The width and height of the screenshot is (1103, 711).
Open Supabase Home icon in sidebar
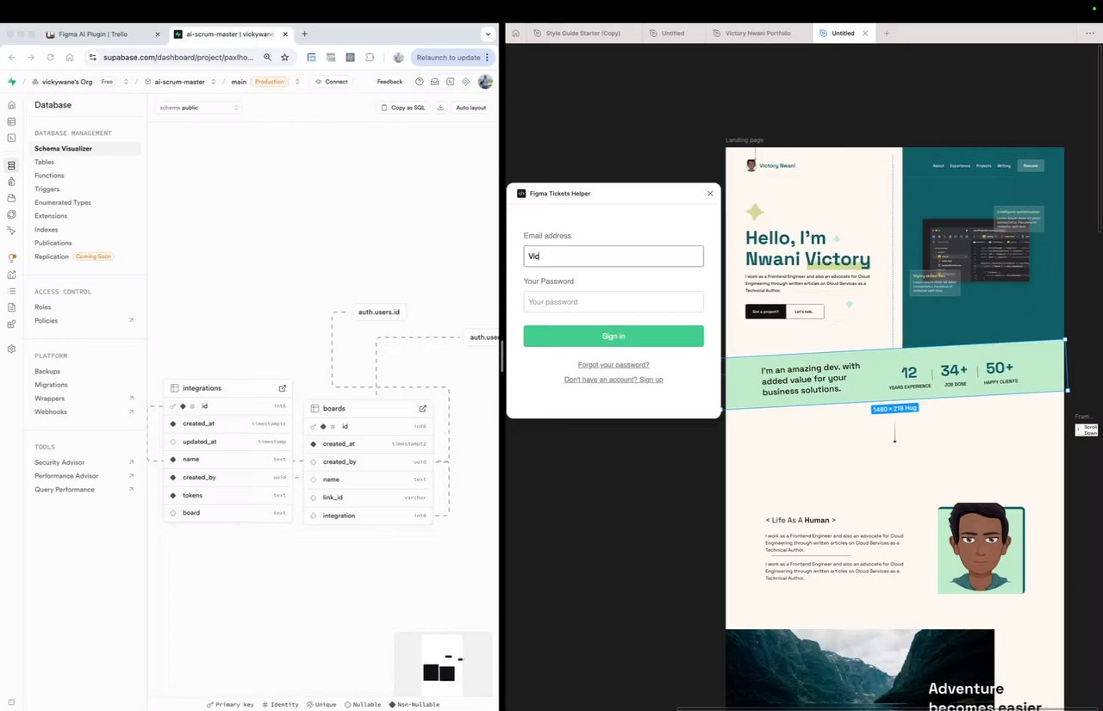click(x=11, y=105)
